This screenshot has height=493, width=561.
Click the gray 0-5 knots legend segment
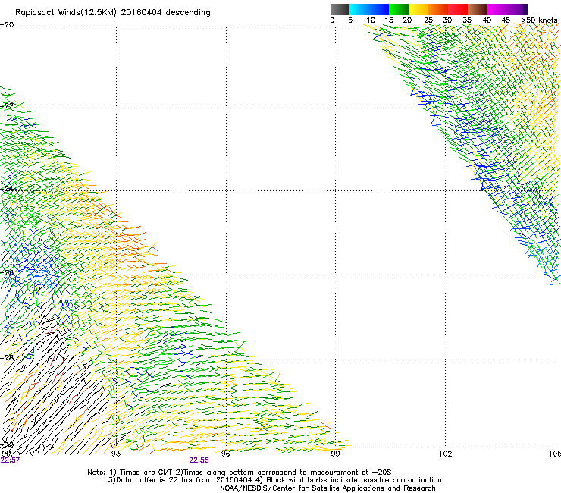(340, 9)
